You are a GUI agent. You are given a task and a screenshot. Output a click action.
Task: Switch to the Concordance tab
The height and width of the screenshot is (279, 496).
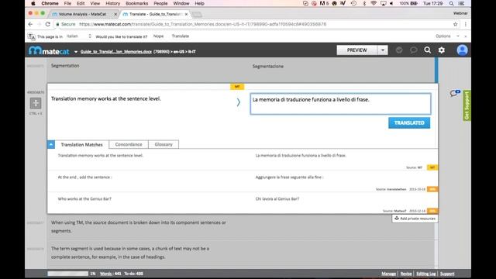(129, 144)
